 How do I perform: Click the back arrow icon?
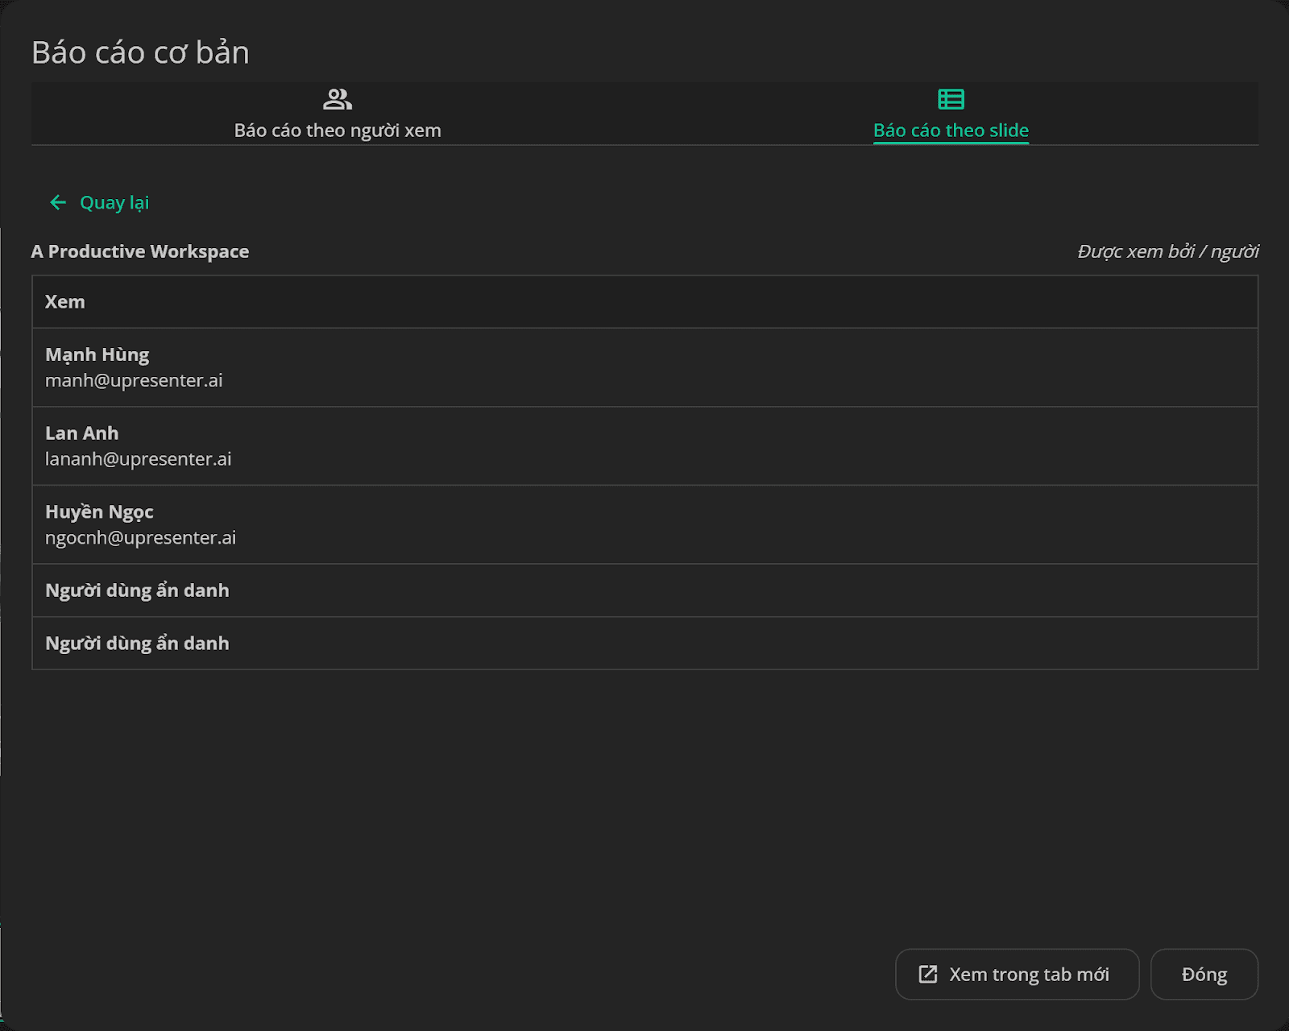point(58,202)
